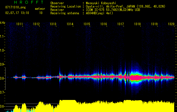177x112 pixels.
Task: Click the 0.9 frequency axis label
Action: (2, 64)
